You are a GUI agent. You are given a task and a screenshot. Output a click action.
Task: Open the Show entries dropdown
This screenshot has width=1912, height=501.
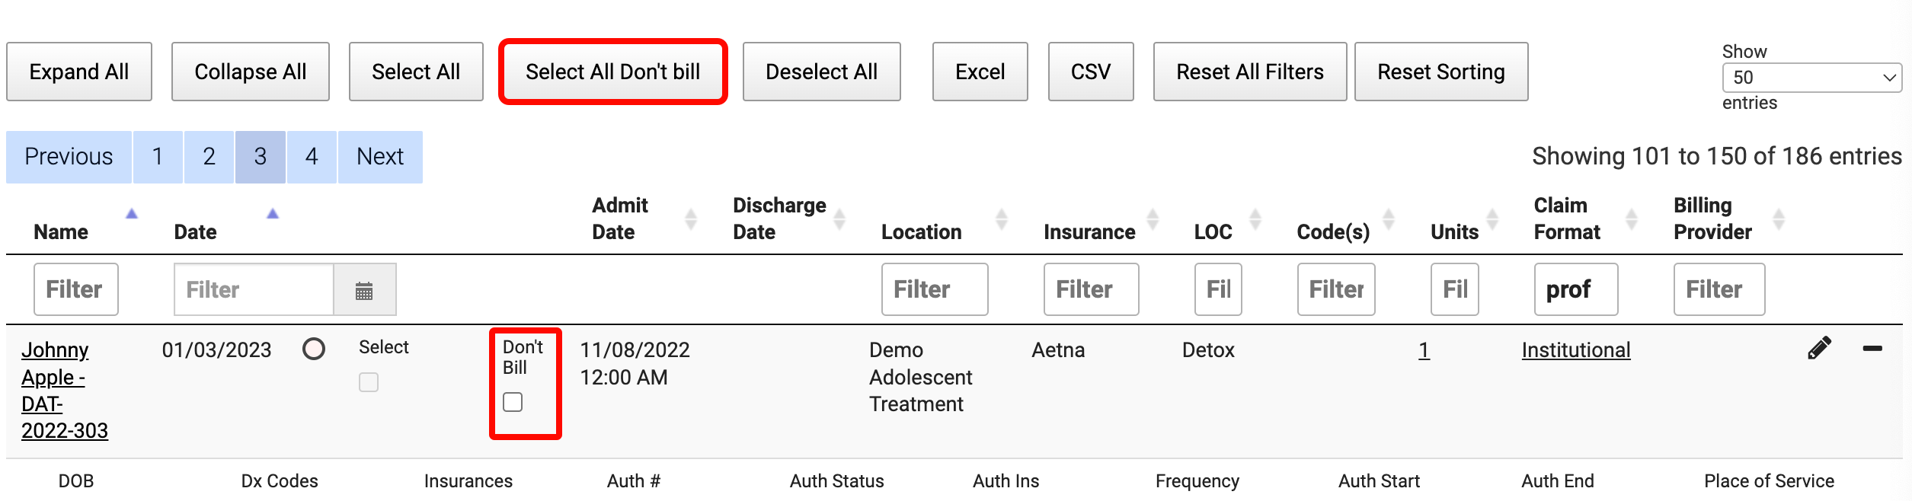(x=1811, y=78)
